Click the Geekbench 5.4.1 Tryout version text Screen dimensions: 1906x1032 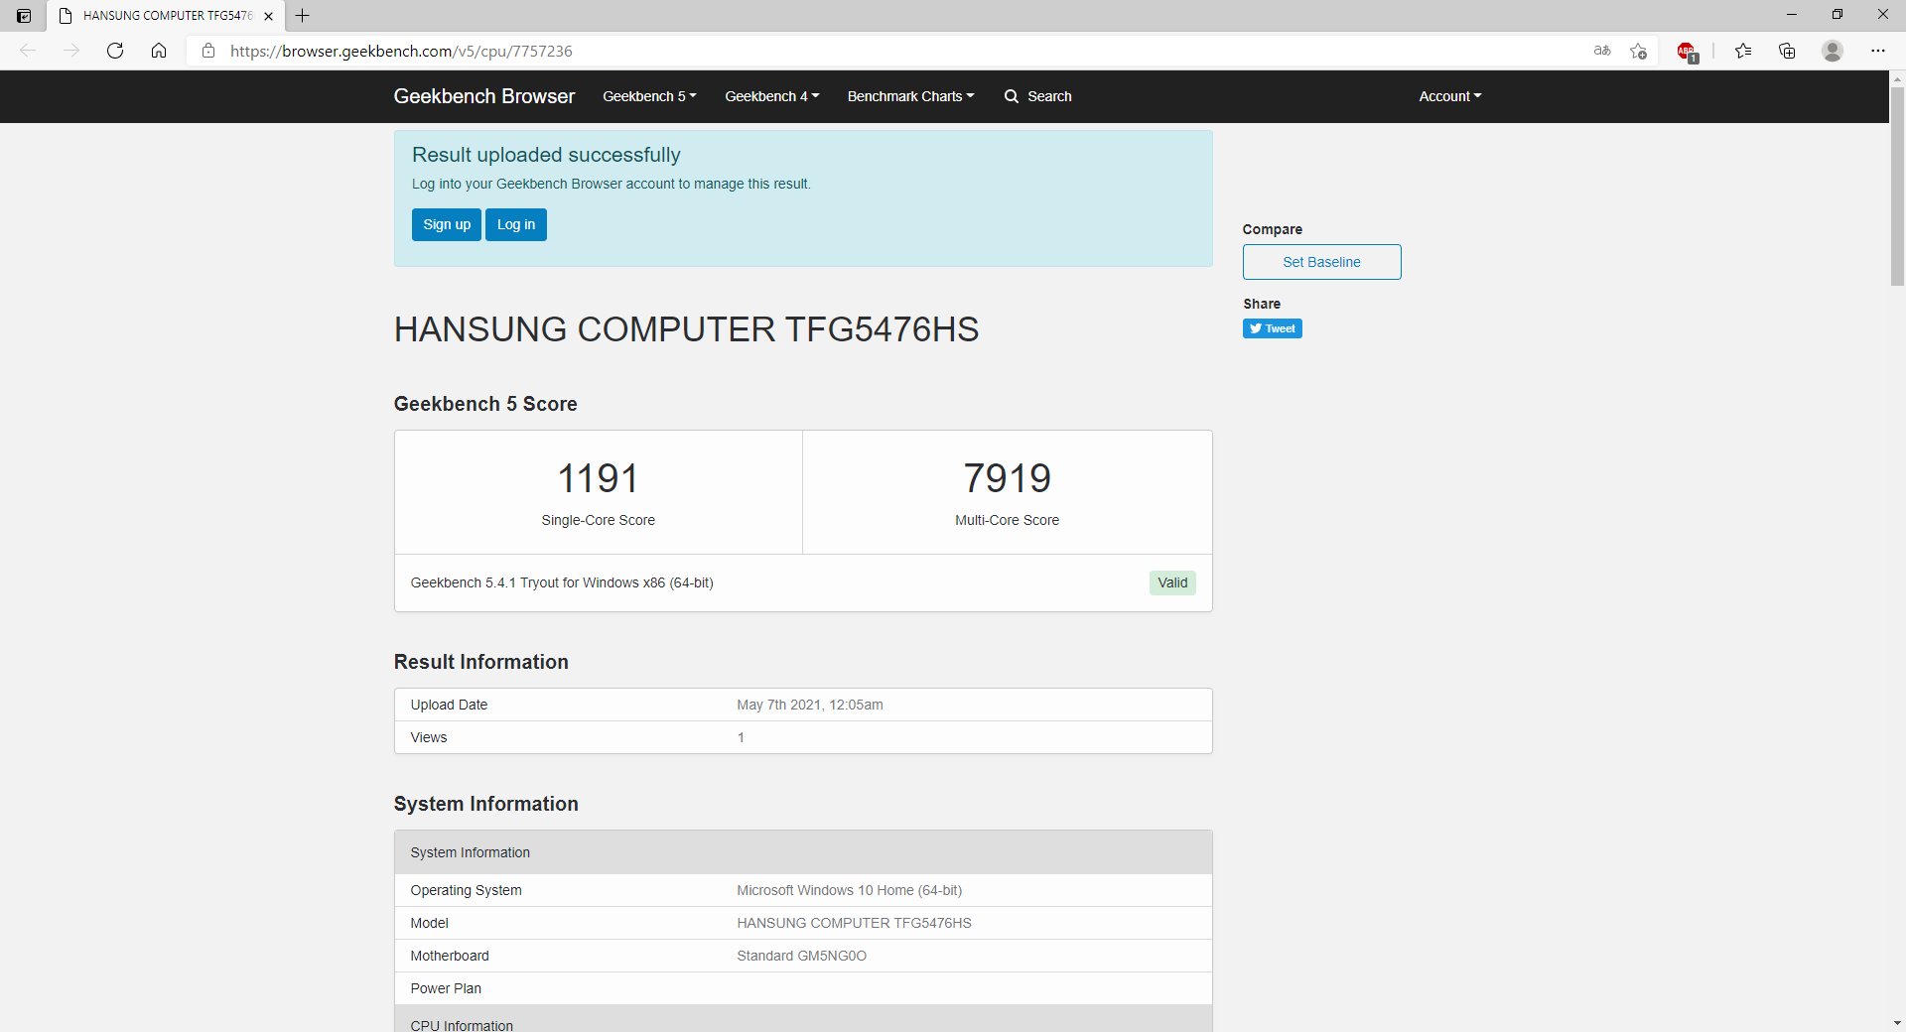point(562,582)
